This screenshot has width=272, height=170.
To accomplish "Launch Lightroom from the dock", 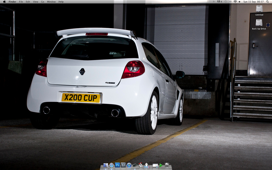I will pos(123,165).
